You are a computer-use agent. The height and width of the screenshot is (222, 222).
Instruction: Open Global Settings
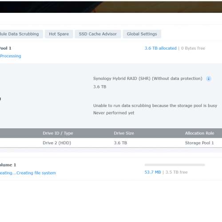pos(142,34)
